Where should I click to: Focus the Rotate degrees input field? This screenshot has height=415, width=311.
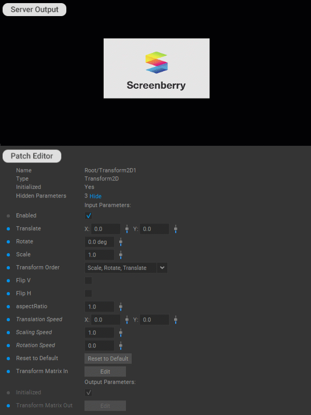pyautogui.click(x=100, y=242)
